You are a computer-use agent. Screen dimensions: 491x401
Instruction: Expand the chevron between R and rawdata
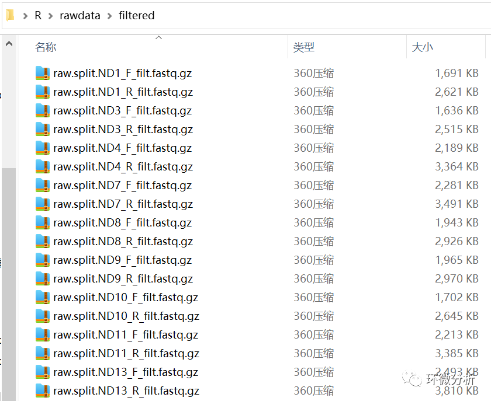tap(50, 16)
